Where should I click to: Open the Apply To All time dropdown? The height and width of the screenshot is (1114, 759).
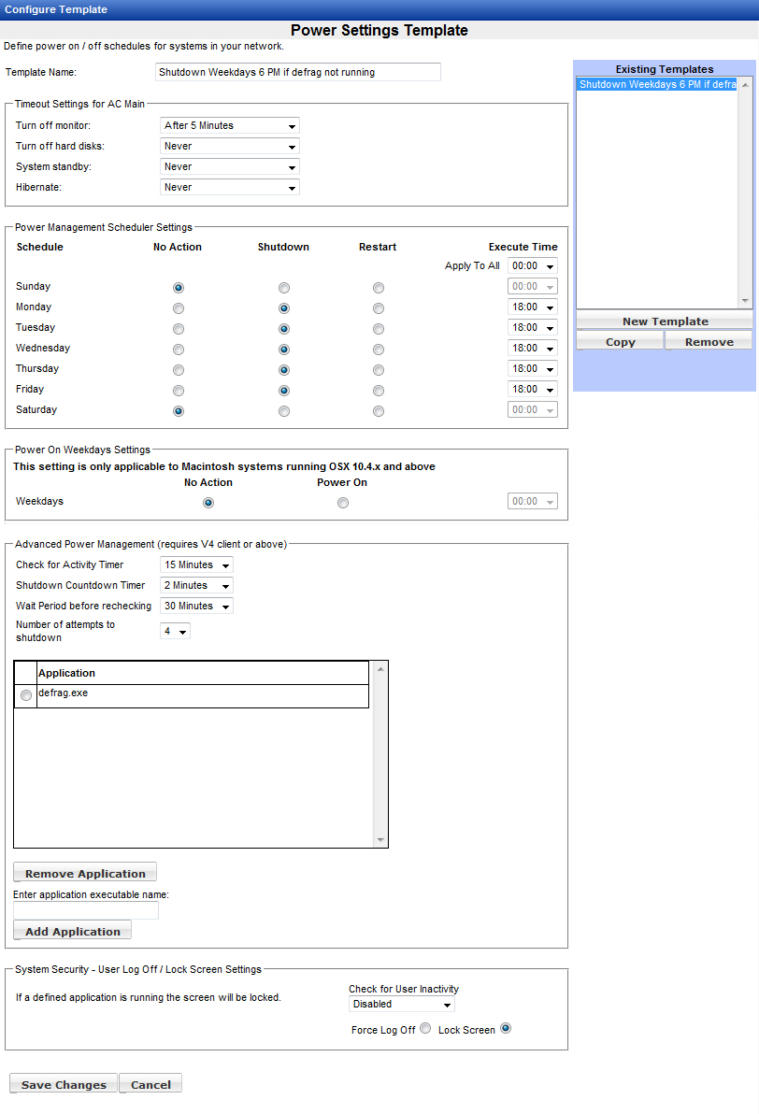point(532,266)
